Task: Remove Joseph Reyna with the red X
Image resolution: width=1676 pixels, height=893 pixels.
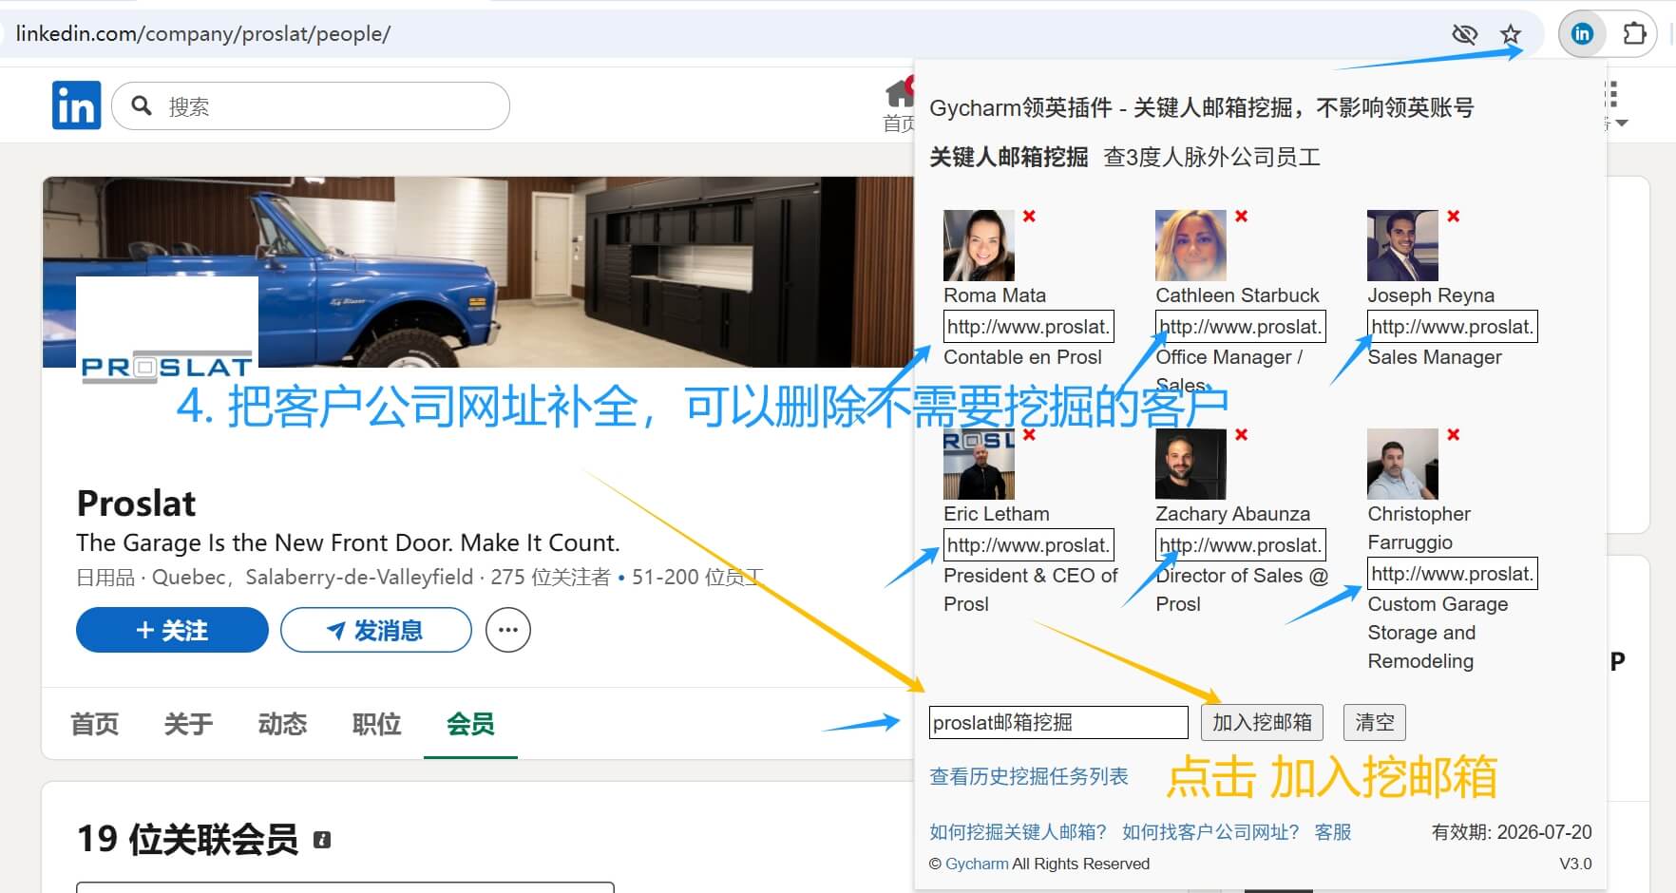Action: (1453, 217)
